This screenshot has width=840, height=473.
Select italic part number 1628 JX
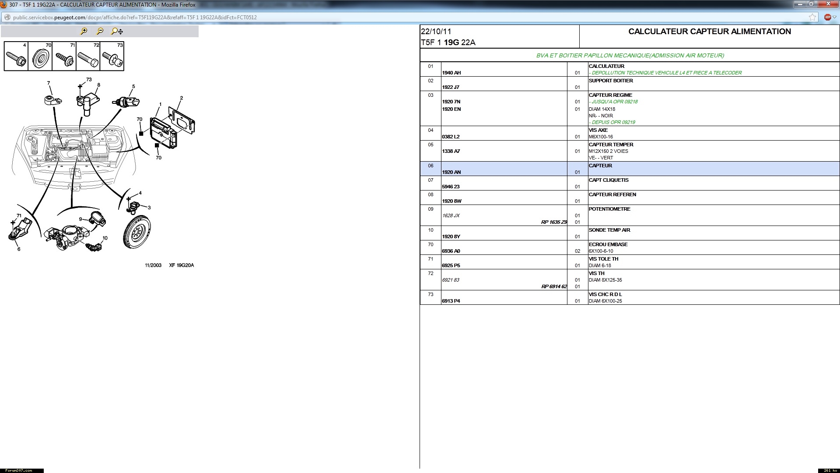(x=451, y=215)
